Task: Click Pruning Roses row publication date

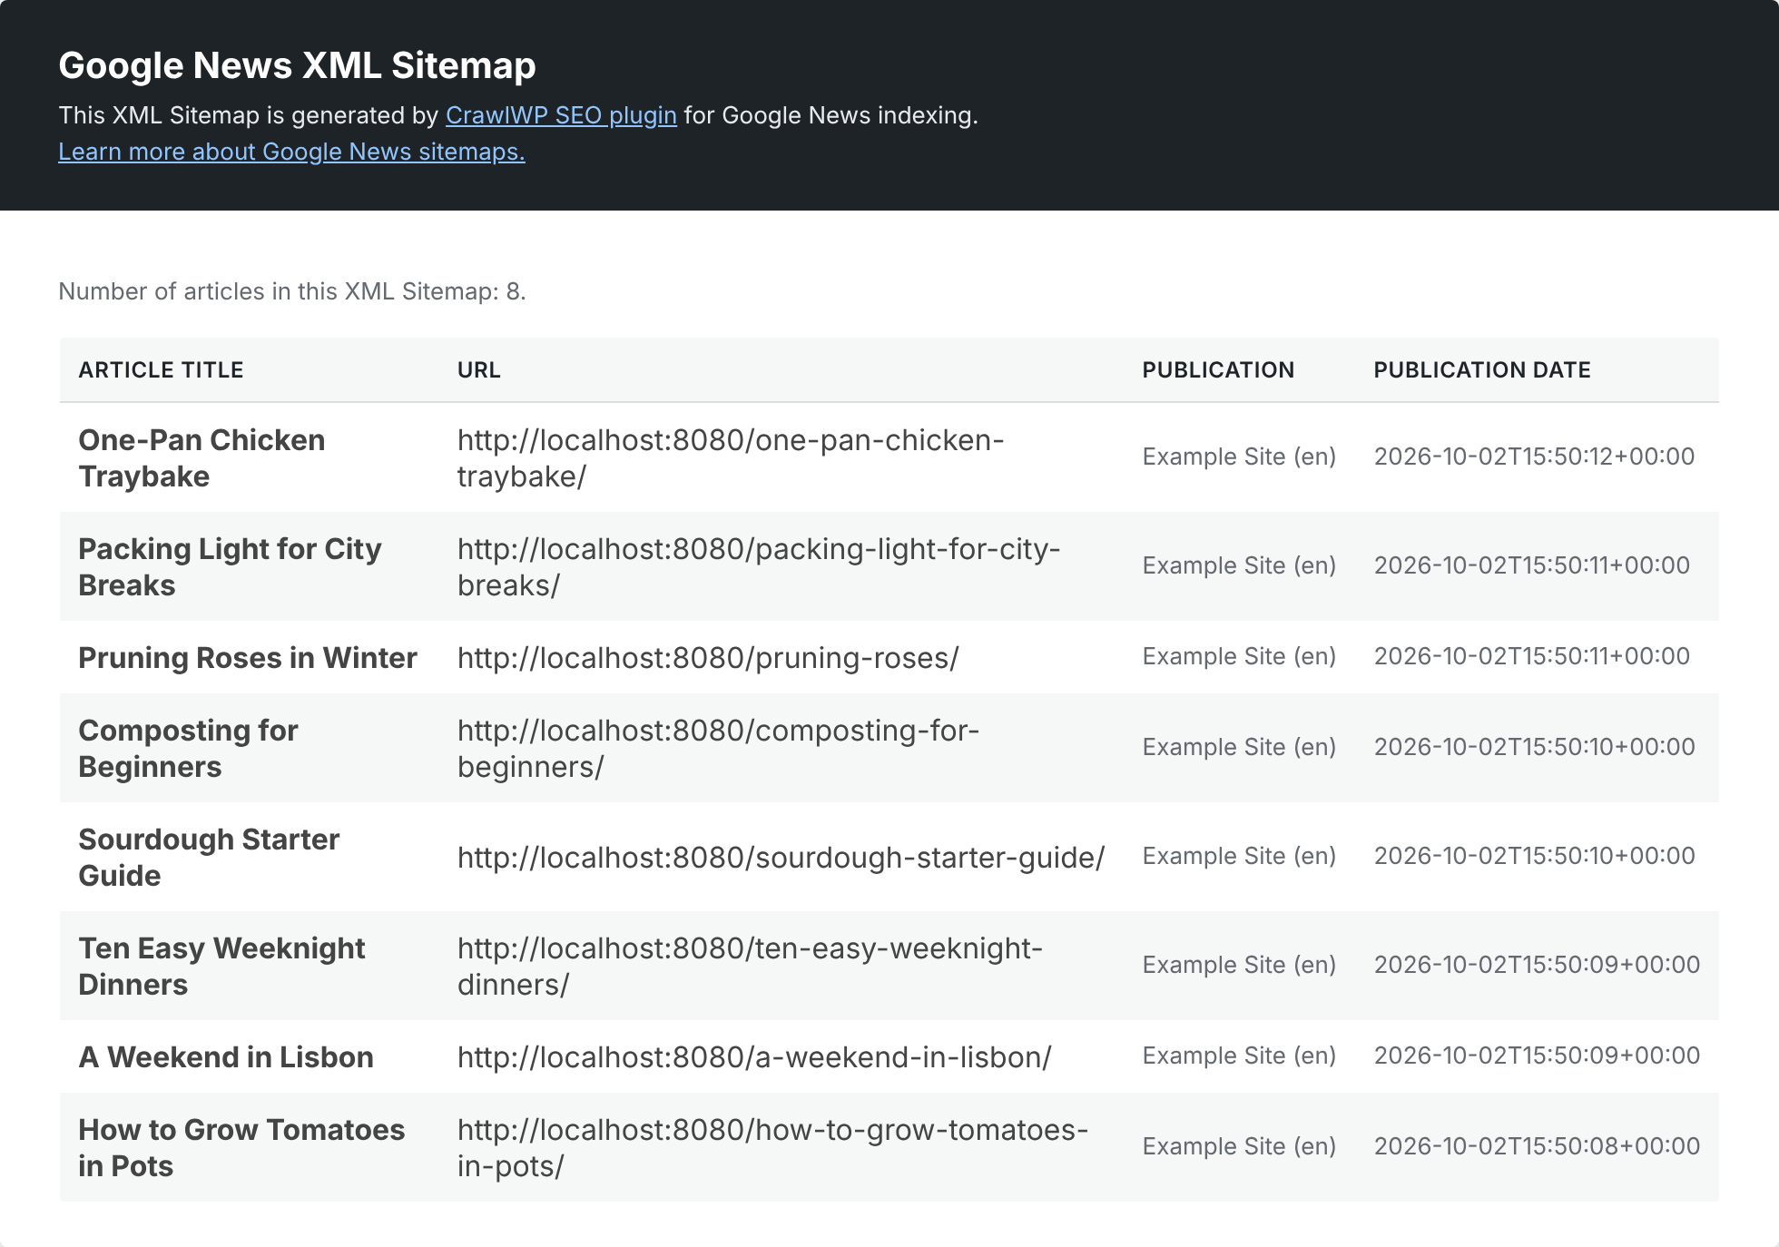Action: [x=1531, y=656]
